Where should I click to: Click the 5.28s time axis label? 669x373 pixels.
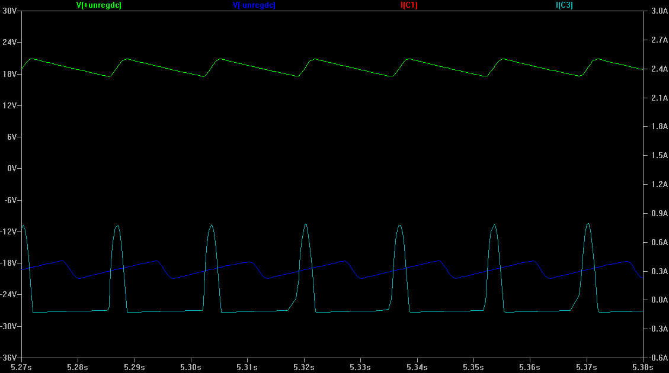(78, 367)
